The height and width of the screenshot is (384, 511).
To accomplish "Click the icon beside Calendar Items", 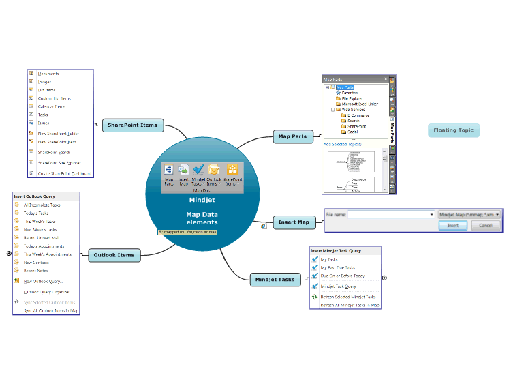I will (x=31, y=106).
